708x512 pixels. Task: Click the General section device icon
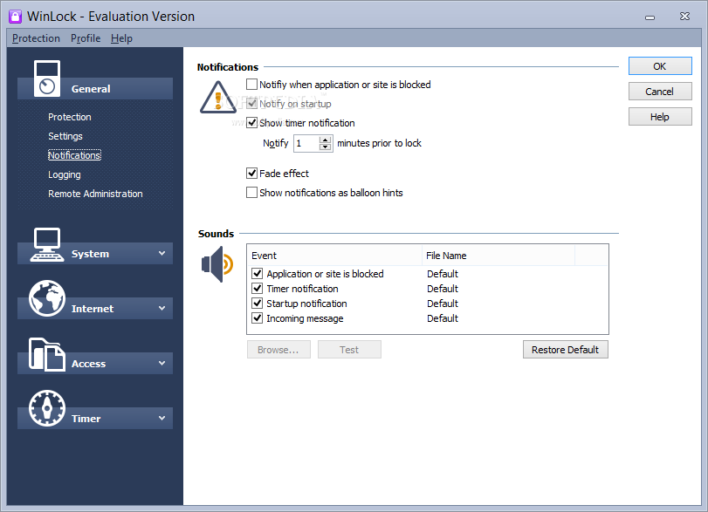point(47,79)
